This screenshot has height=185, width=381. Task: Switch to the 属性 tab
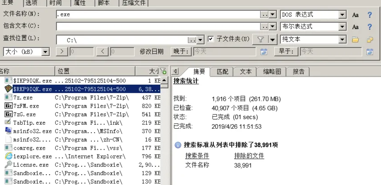(x=79, y=3)
